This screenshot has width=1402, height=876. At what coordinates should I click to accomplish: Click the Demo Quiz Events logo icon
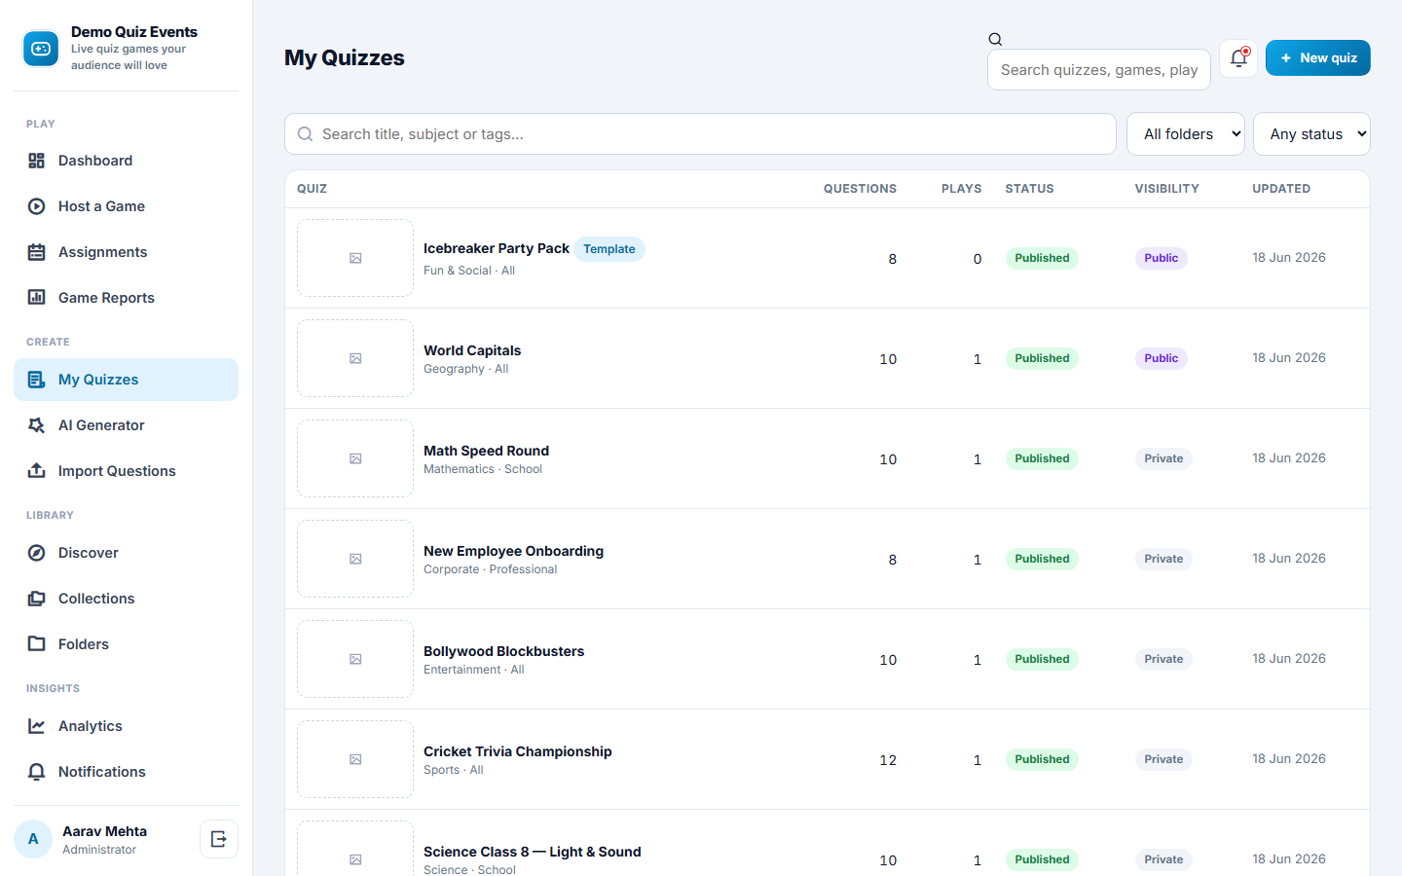tap(41, 49)
